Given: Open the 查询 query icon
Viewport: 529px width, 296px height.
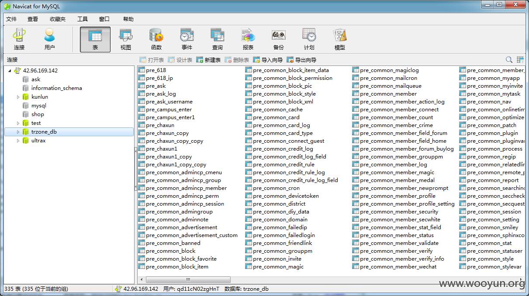Looking at the screenshot, I should pyautogui.click(x=218, y=39).
